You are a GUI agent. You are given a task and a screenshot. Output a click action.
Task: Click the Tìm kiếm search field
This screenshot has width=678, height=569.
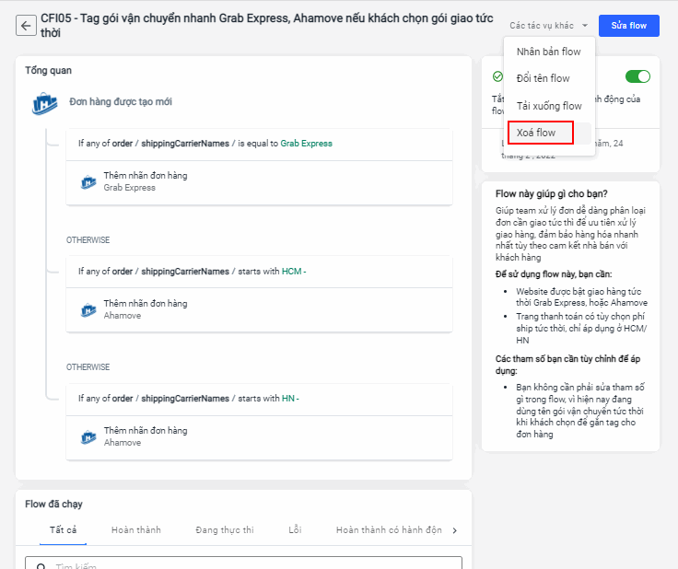tap(249, 563)
